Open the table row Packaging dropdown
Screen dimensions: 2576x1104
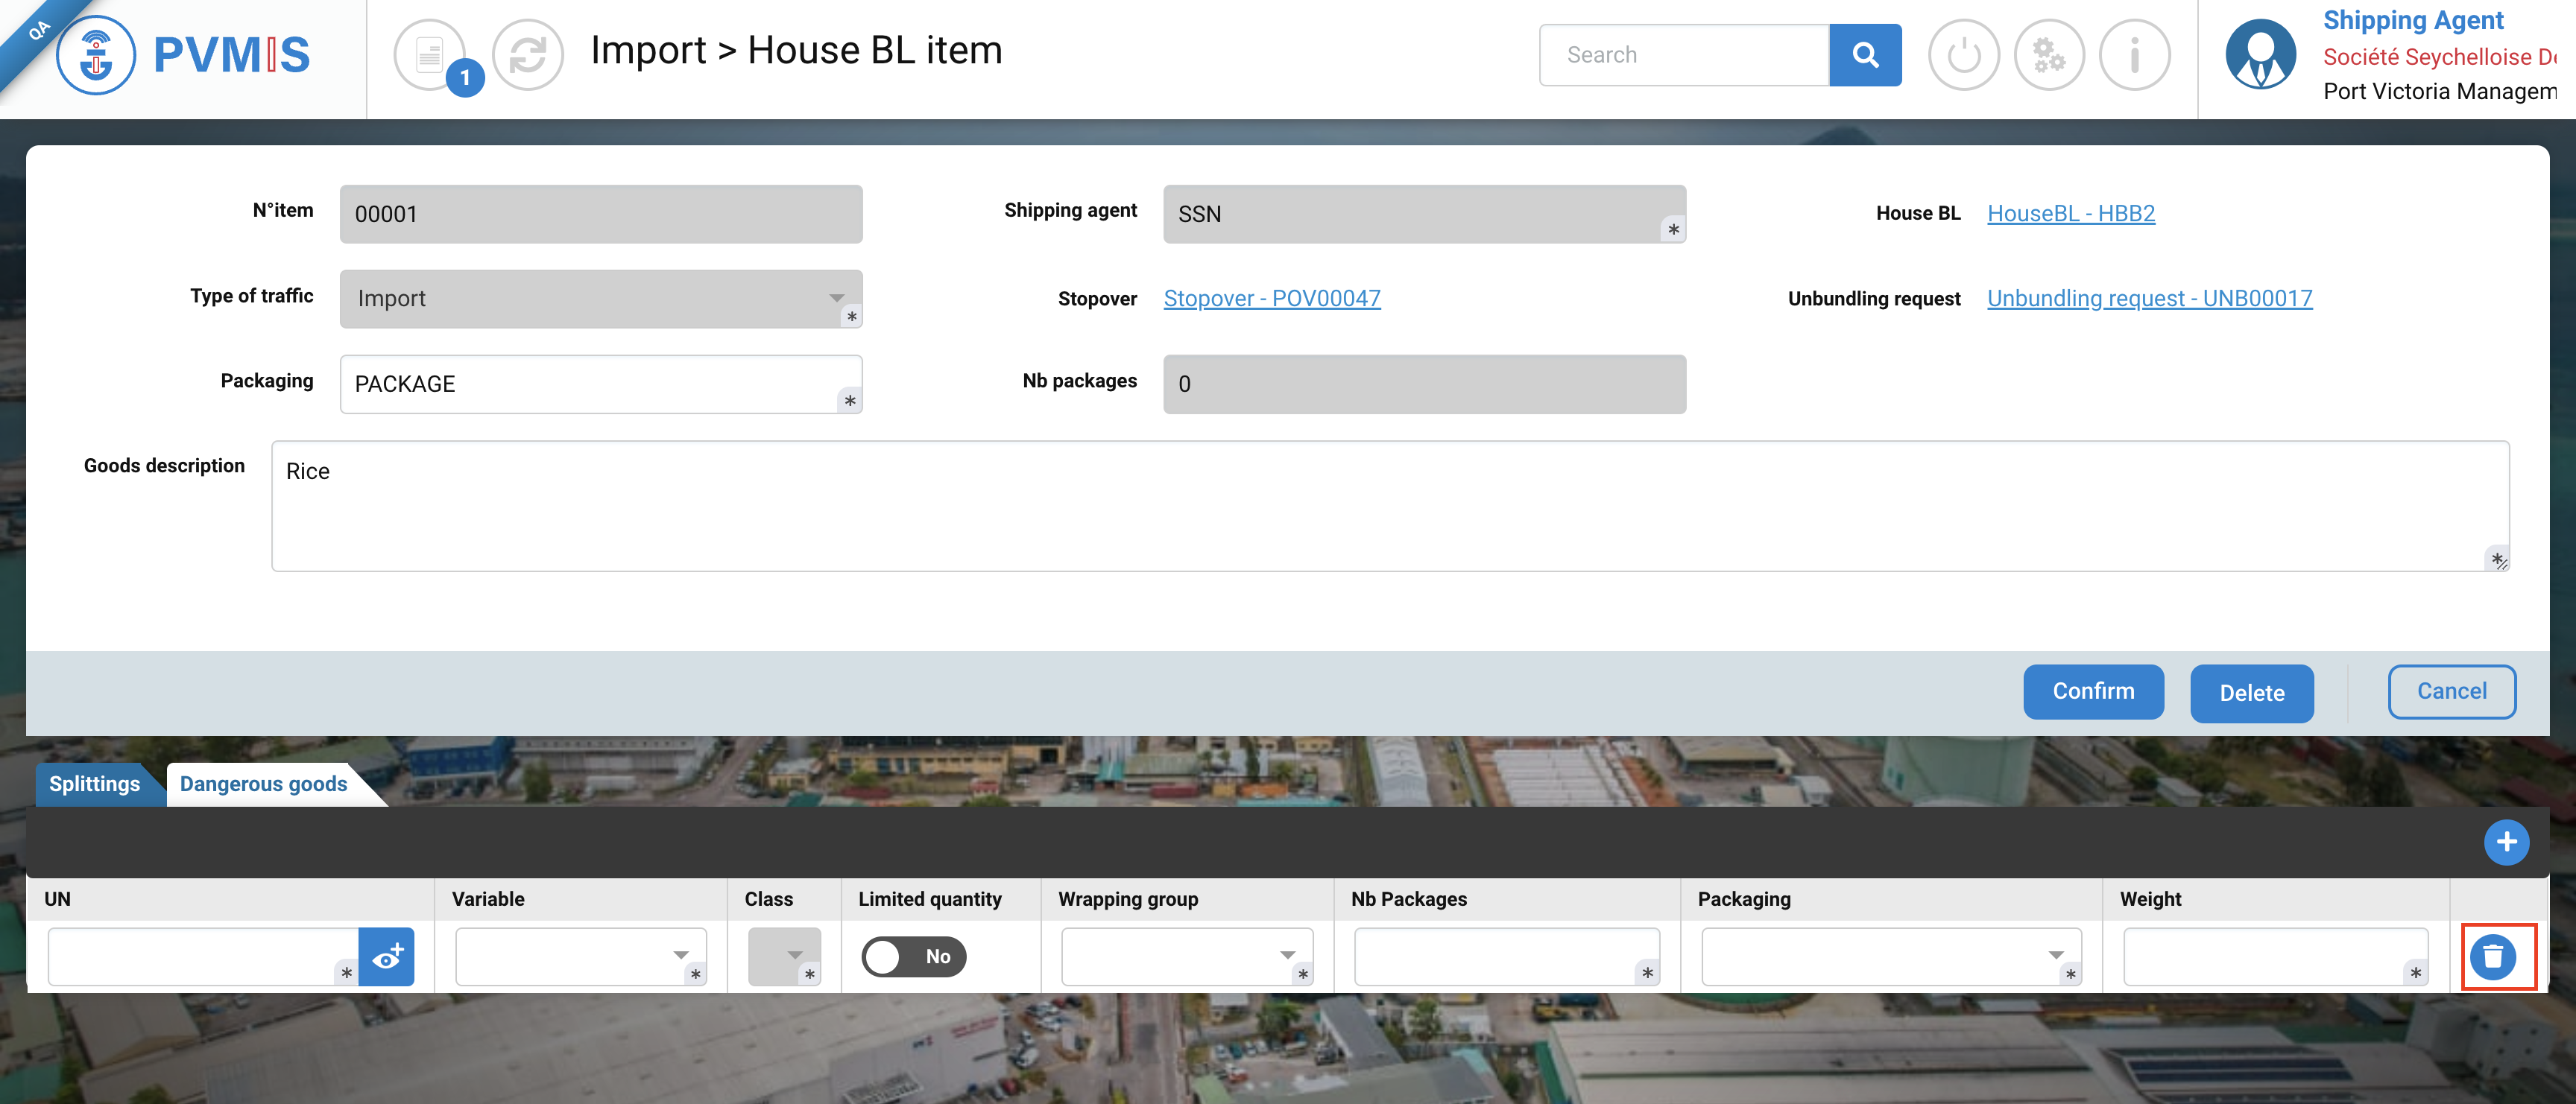1890,957
